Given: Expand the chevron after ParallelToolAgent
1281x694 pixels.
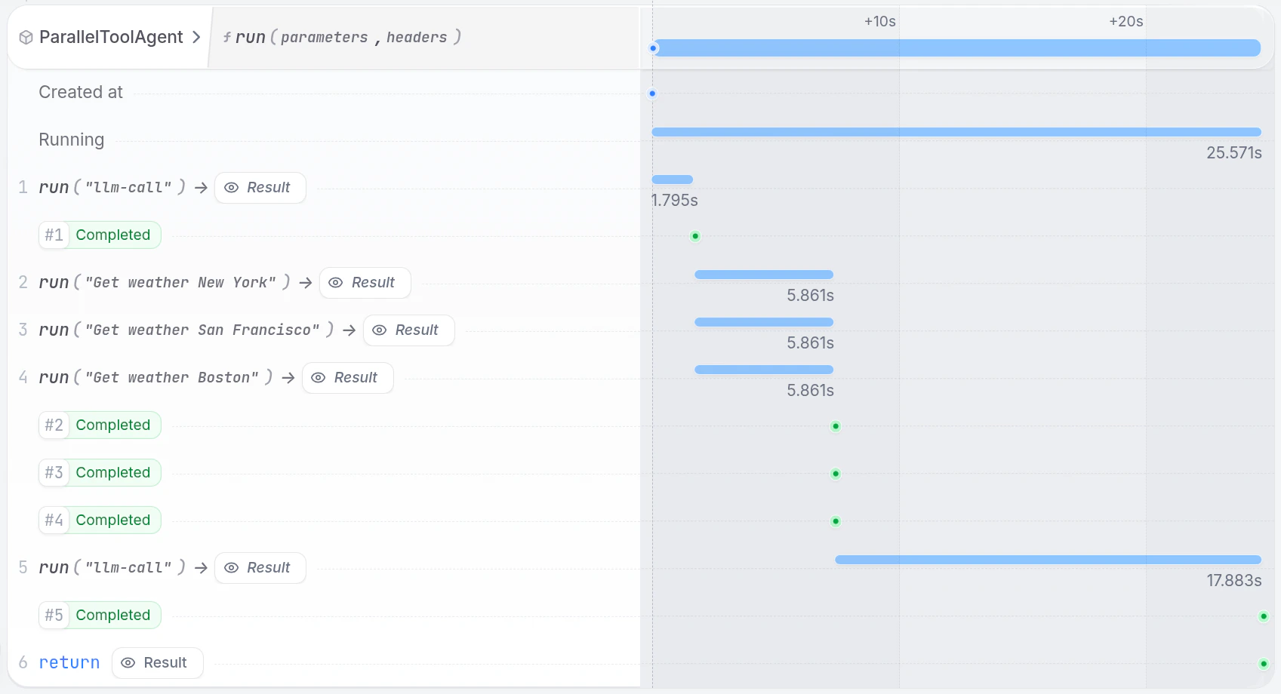Looking at the screenshot, I should 196,36.
